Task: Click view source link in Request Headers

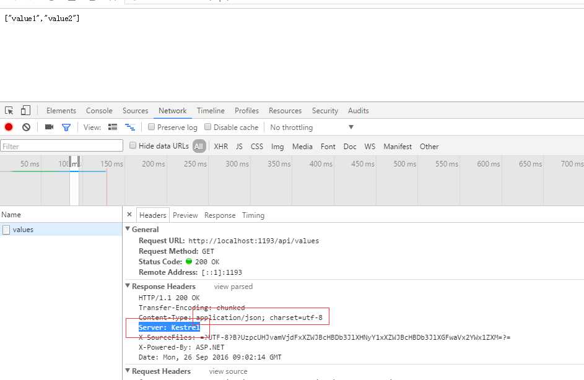Action: pos(228,371)
